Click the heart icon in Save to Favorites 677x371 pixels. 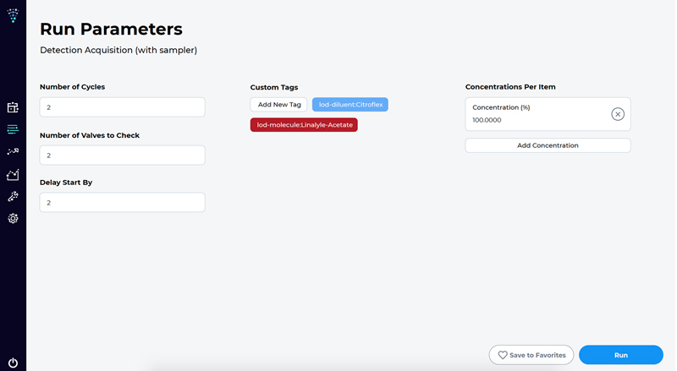[503, 355]
